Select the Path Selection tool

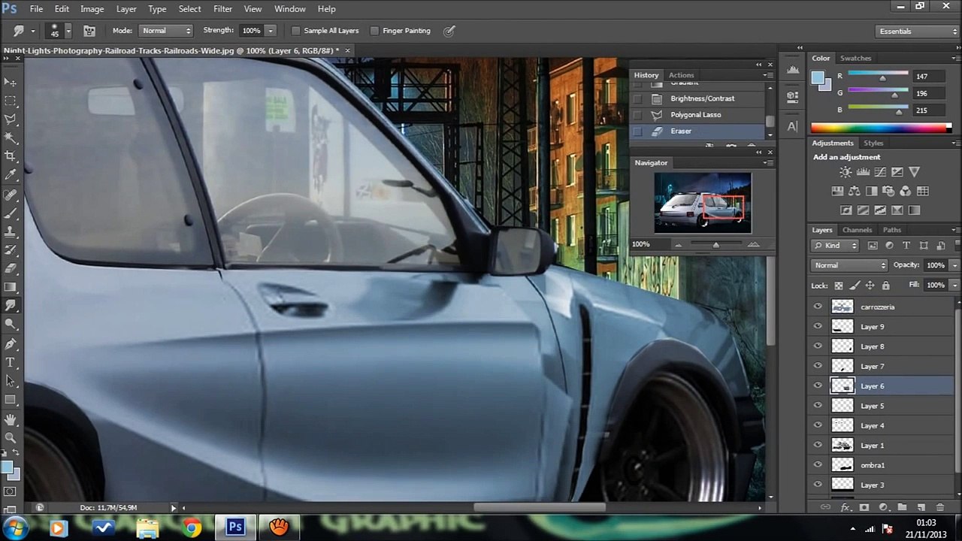coord(11,381)
